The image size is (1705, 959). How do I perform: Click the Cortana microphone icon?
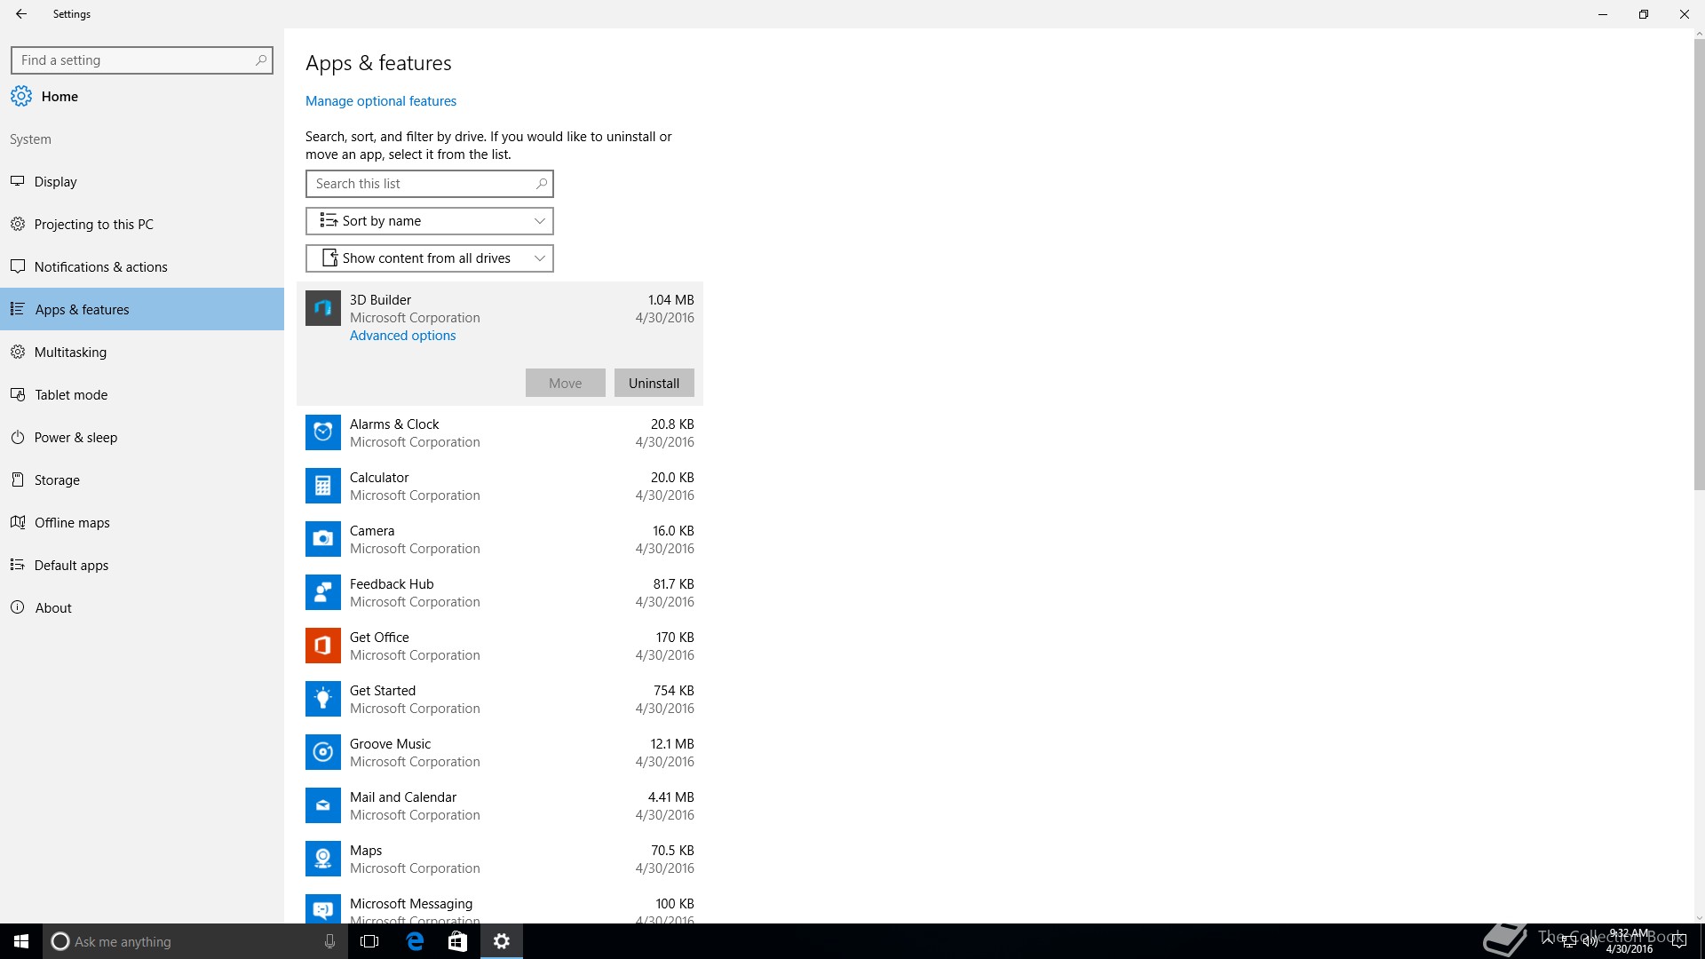329,941
